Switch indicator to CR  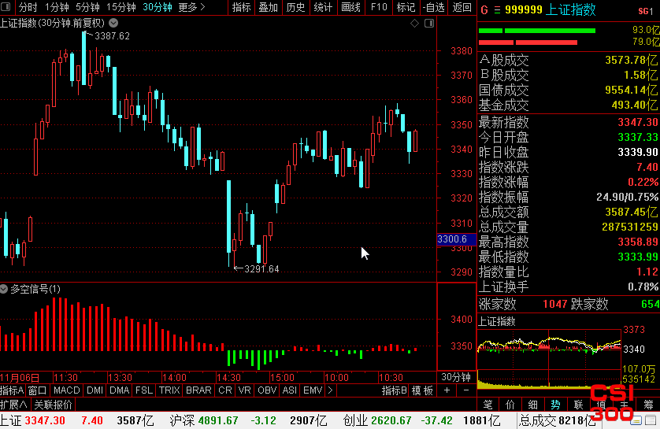pos(225,390)
